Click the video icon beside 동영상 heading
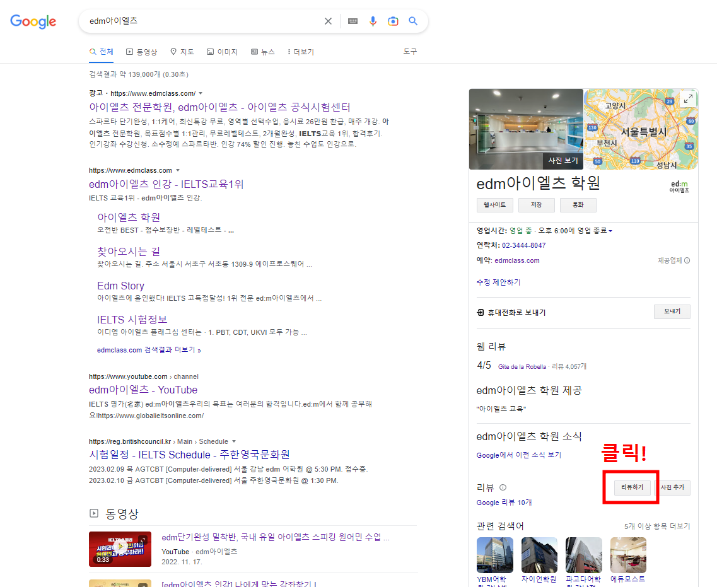717x587 pixels. 94,513
